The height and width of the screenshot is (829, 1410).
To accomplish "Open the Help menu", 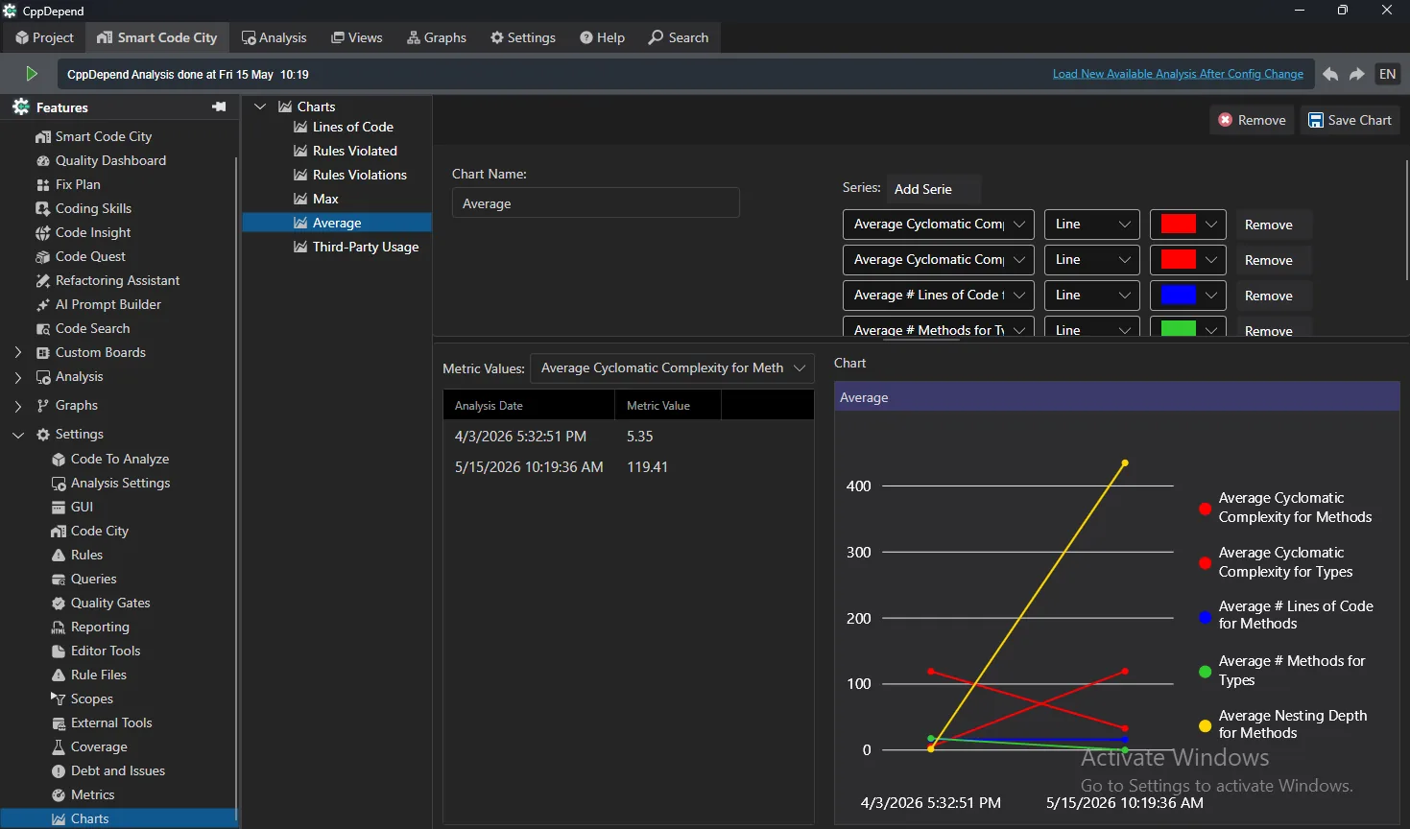I will click(602, 37).
